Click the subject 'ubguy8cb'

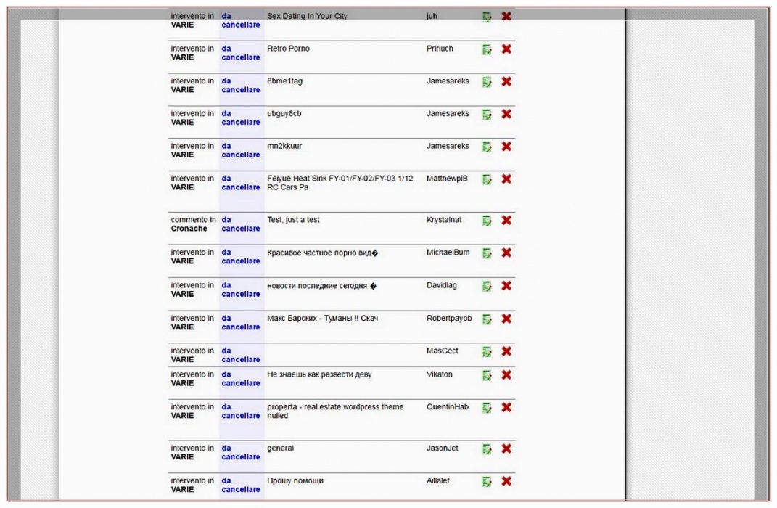coord(284,113)
